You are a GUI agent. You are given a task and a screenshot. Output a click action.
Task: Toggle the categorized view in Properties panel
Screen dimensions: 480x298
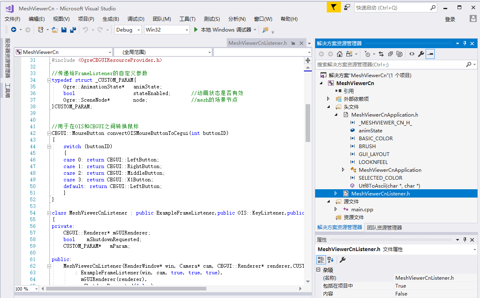click(x=321, y=260)
